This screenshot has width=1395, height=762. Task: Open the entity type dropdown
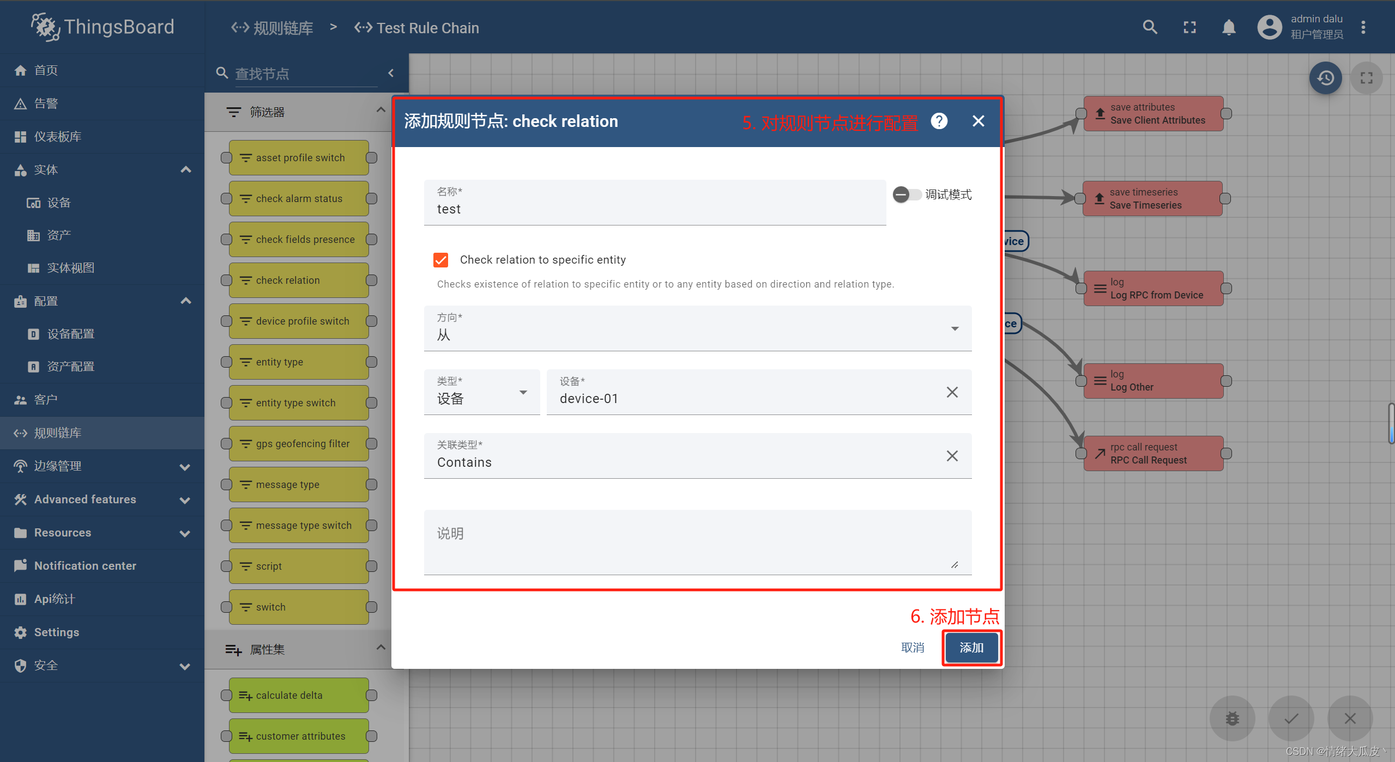[x=482, y=392]
